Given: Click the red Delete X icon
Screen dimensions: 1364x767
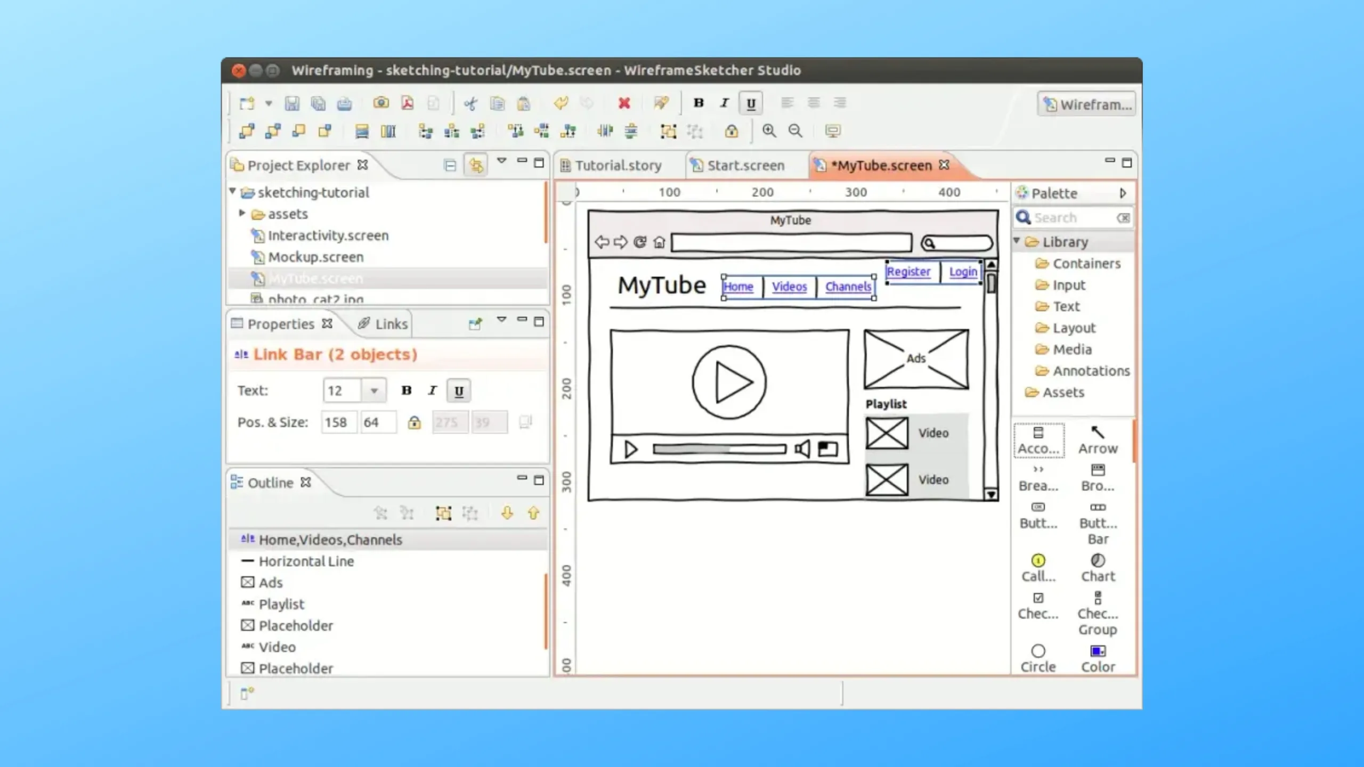Looking at the screenshot, I should (624, 103).
